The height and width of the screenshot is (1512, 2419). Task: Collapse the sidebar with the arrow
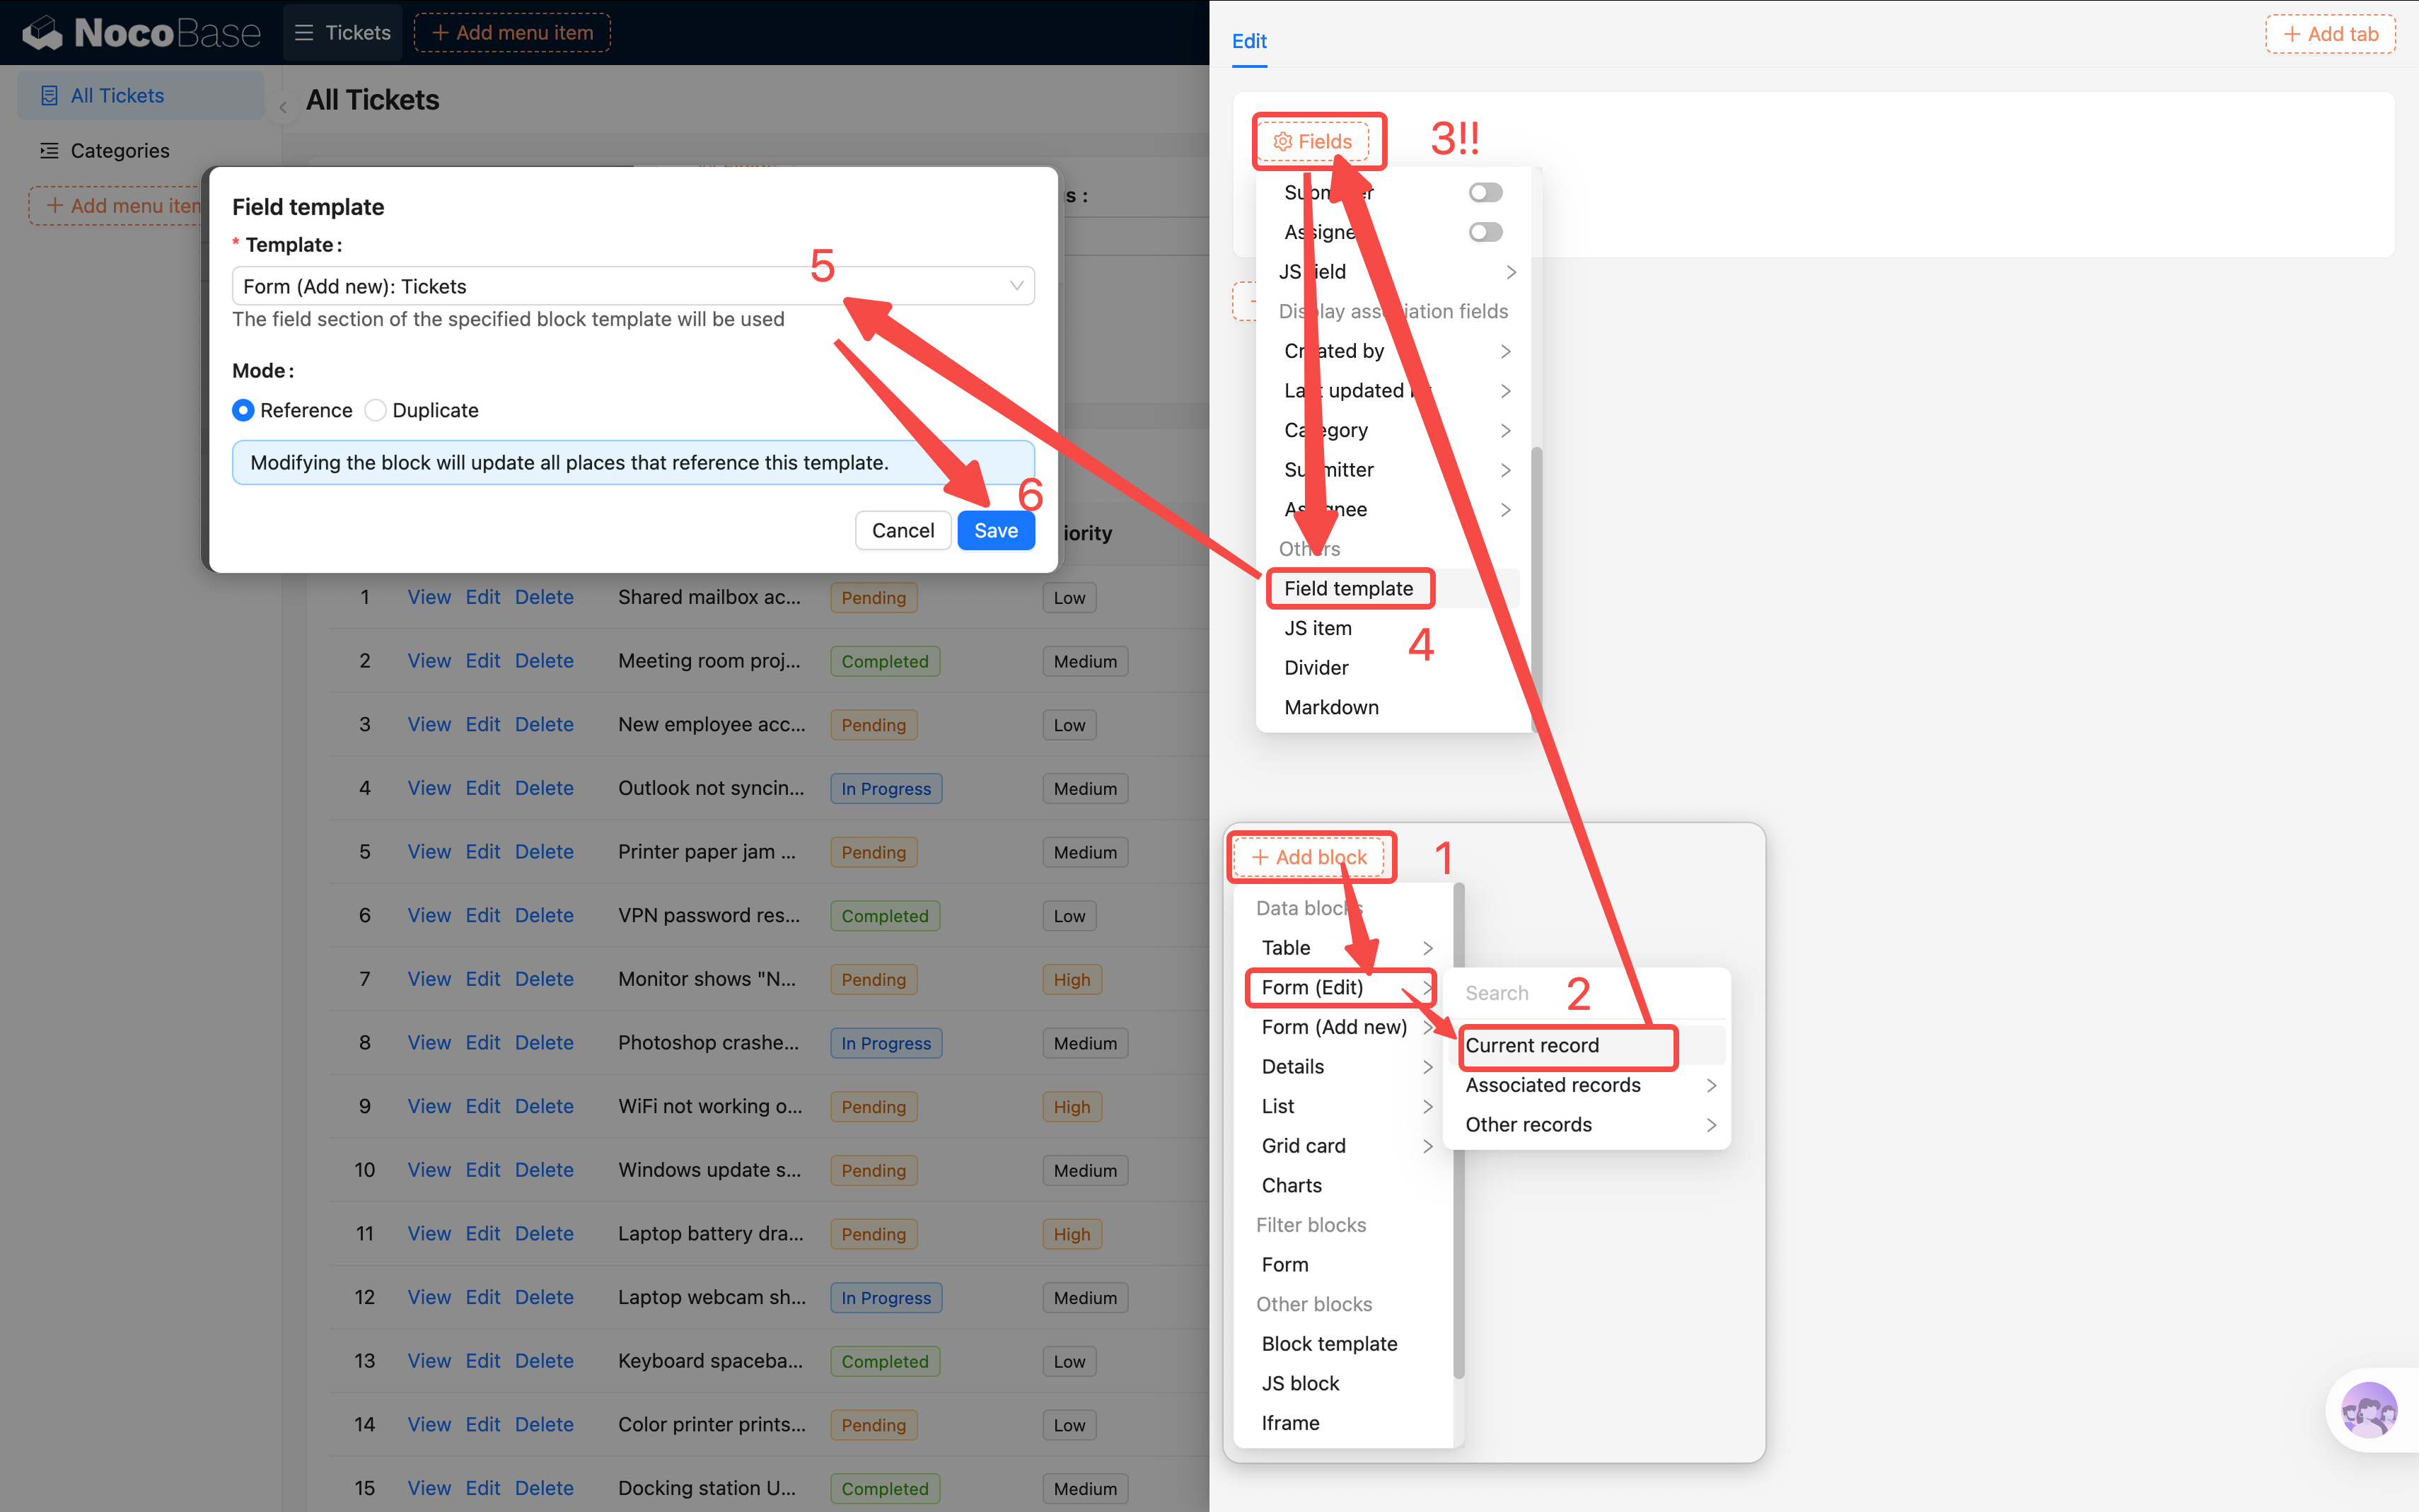click(283, 107)
